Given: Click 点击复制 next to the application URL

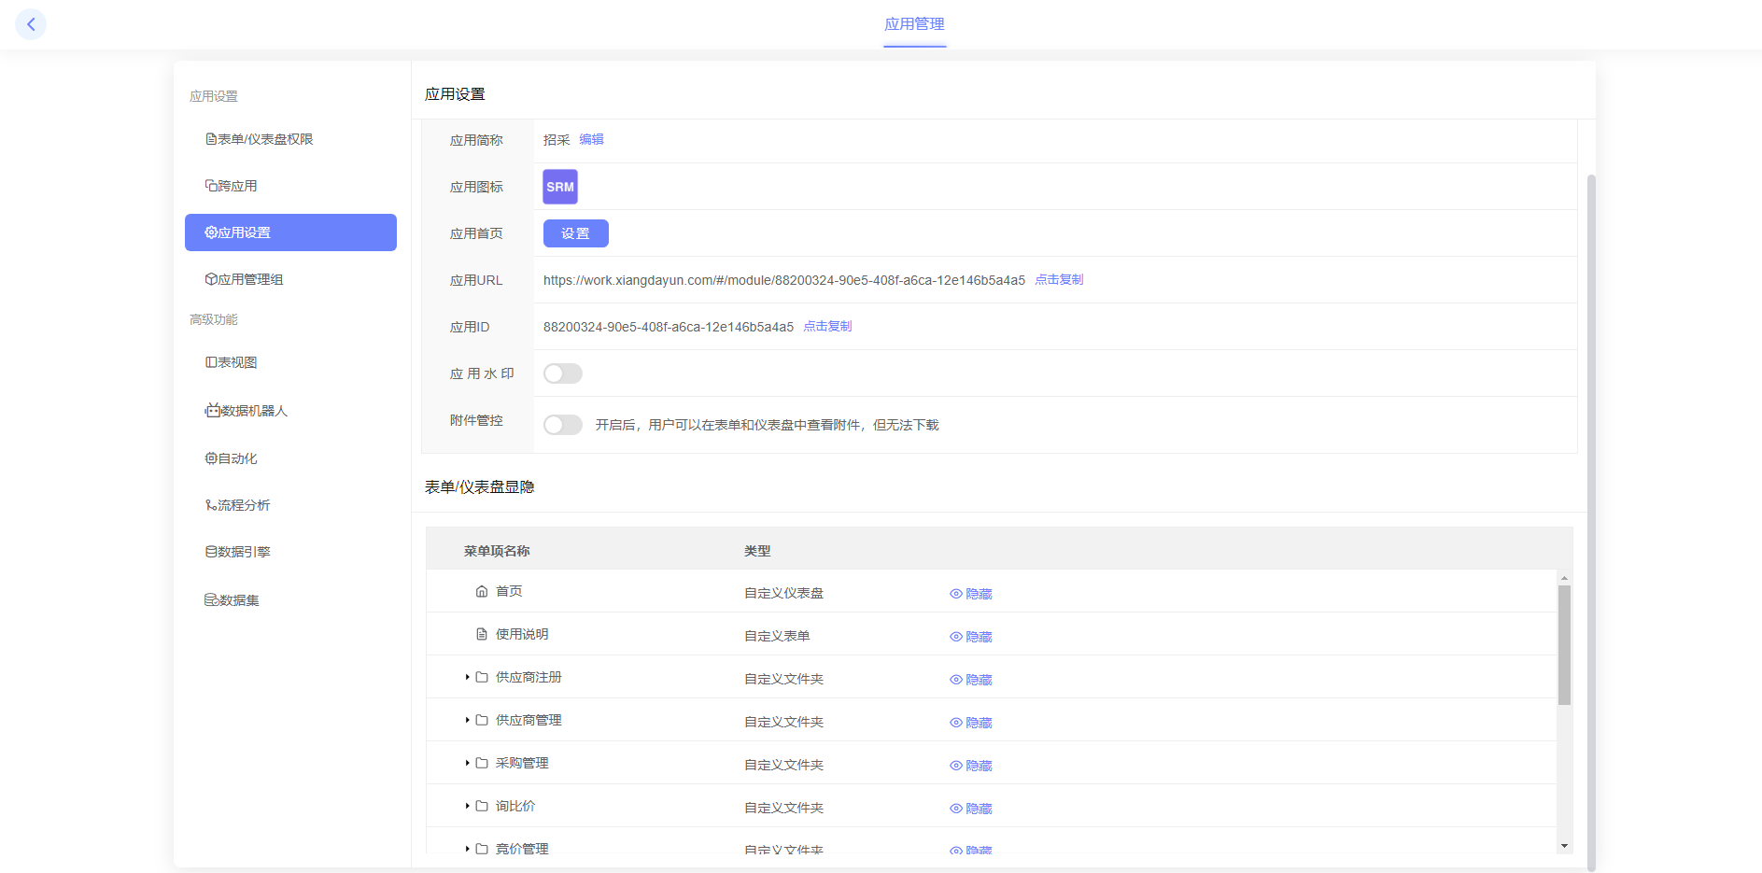Looking at the screenshot, I should [x=1059, y=280].
